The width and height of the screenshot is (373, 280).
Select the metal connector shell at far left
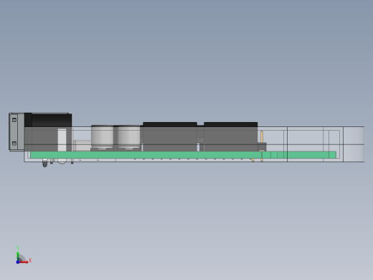(16, 131)
